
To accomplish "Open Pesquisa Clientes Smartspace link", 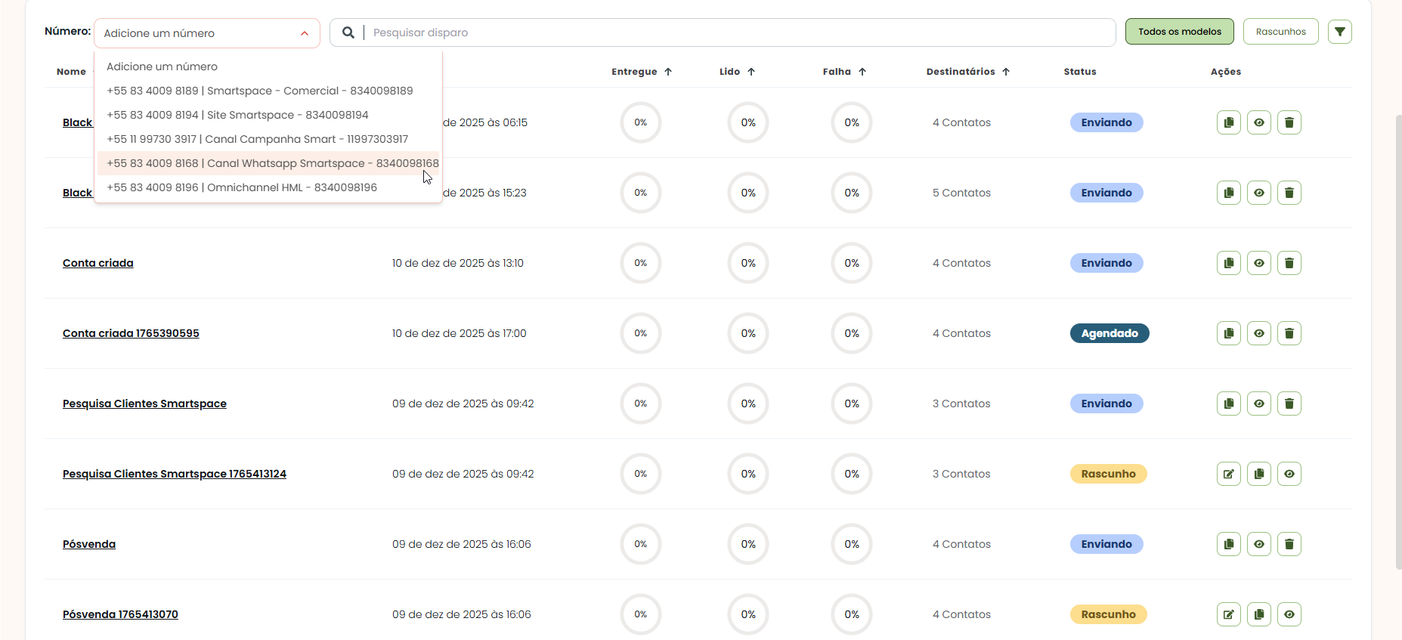I will (x=144, y=403).
